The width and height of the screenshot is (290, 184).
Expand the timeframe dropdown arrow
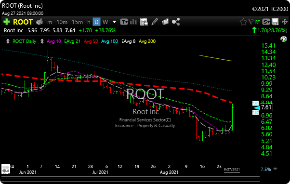coord(114,22)
